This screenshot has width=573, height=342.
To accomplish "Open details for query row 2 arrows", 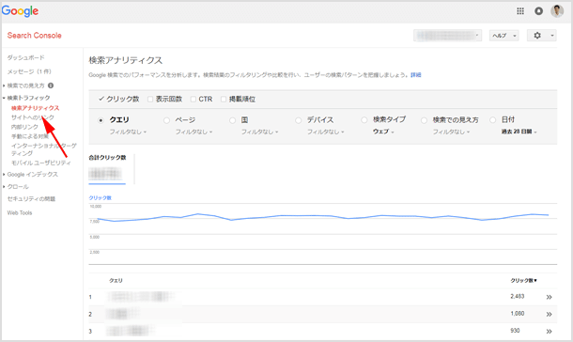I will [x=549, y=314].
